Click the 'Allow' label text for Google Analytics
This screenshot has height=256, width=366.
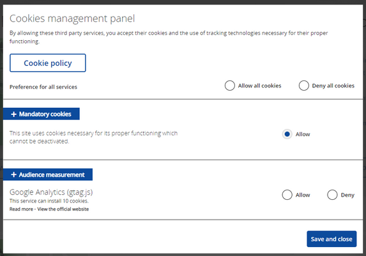point(303,195)
